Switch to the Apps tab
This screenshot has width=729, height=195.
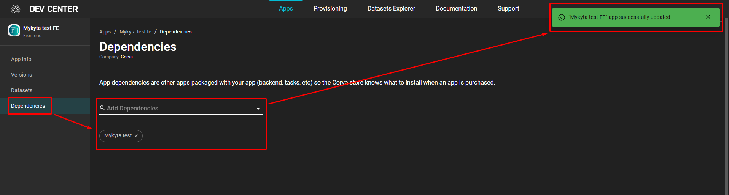click(286, 8)
